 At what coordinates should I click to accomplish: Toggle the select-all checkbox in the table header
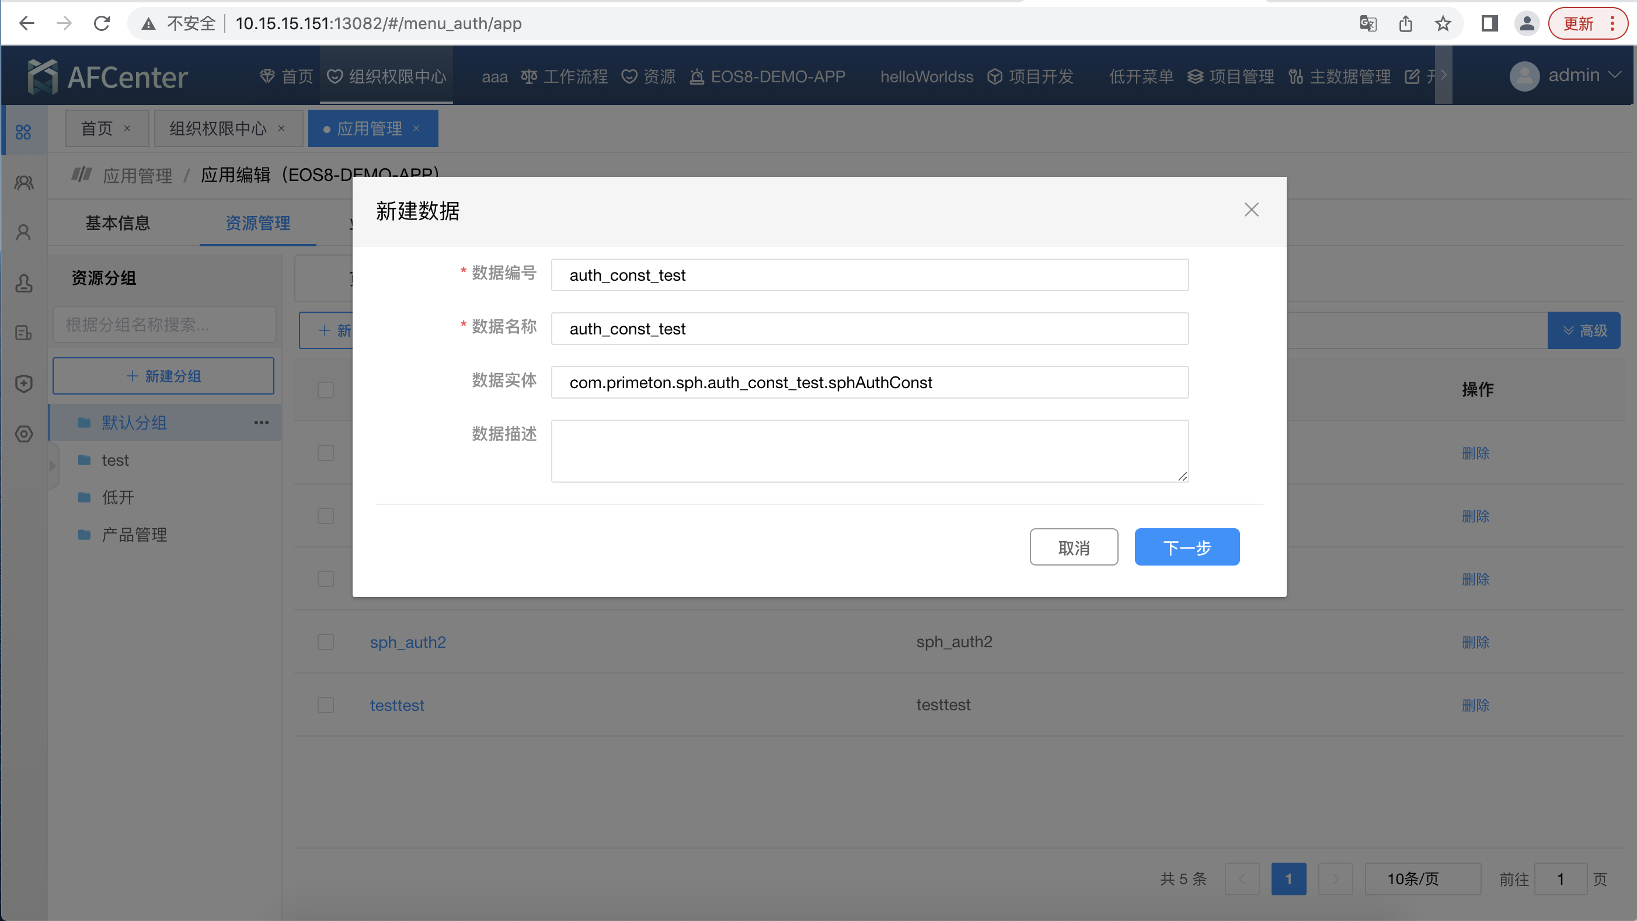point(325,389)
